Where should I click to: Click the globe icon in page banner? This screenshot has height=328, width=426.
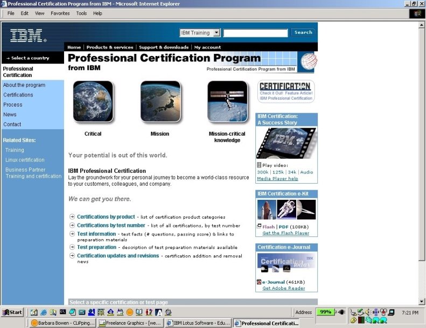click(309, 61)
